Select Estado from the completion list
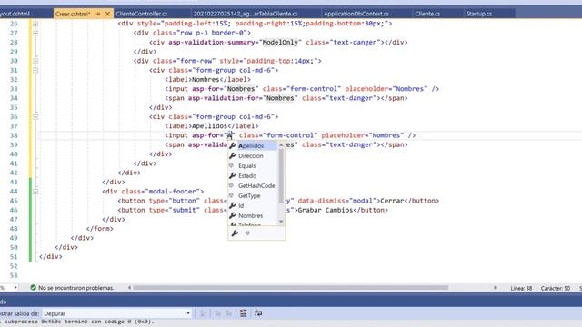This screenshot has height=327, width=582. pos(247,175)
